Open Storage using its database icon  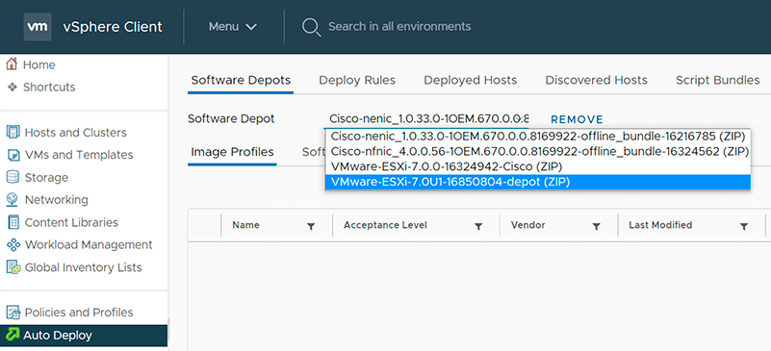click(x=13, y=177)
